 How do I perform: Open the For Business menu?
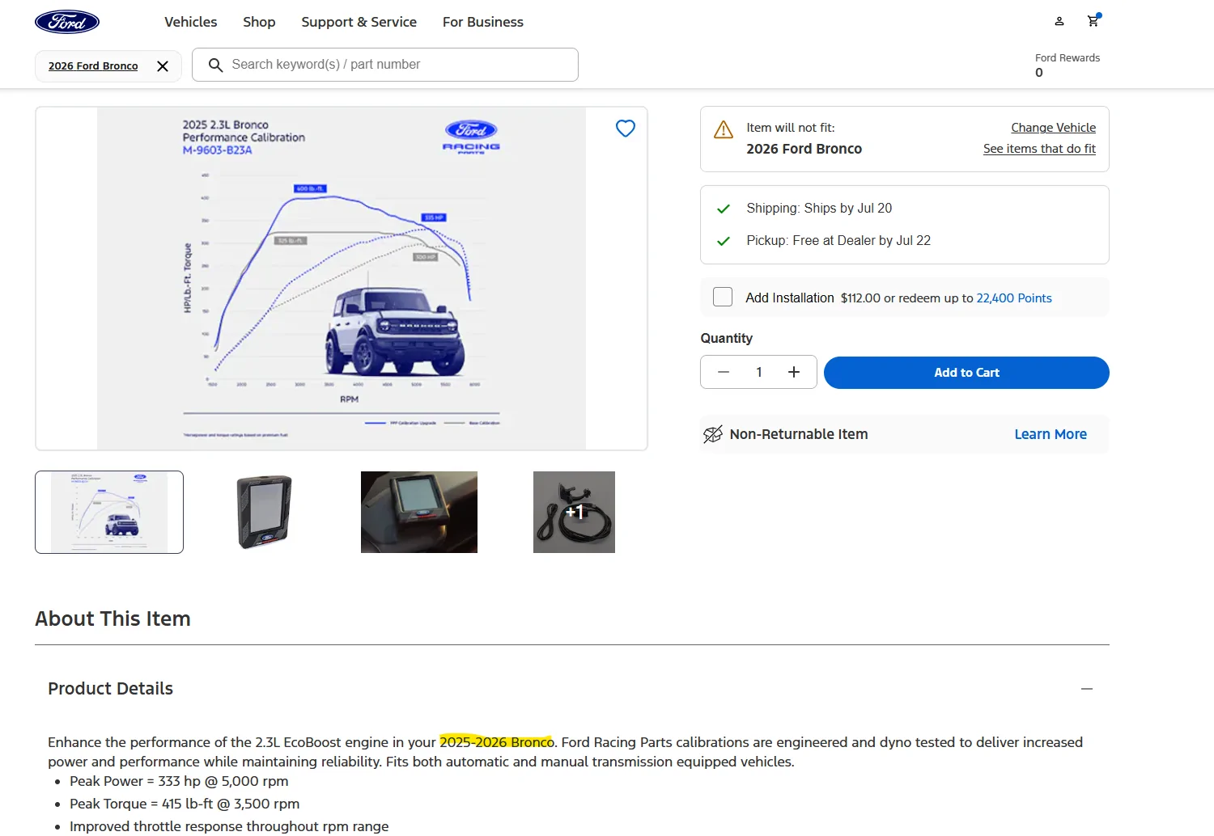click(x=483, y=22)
